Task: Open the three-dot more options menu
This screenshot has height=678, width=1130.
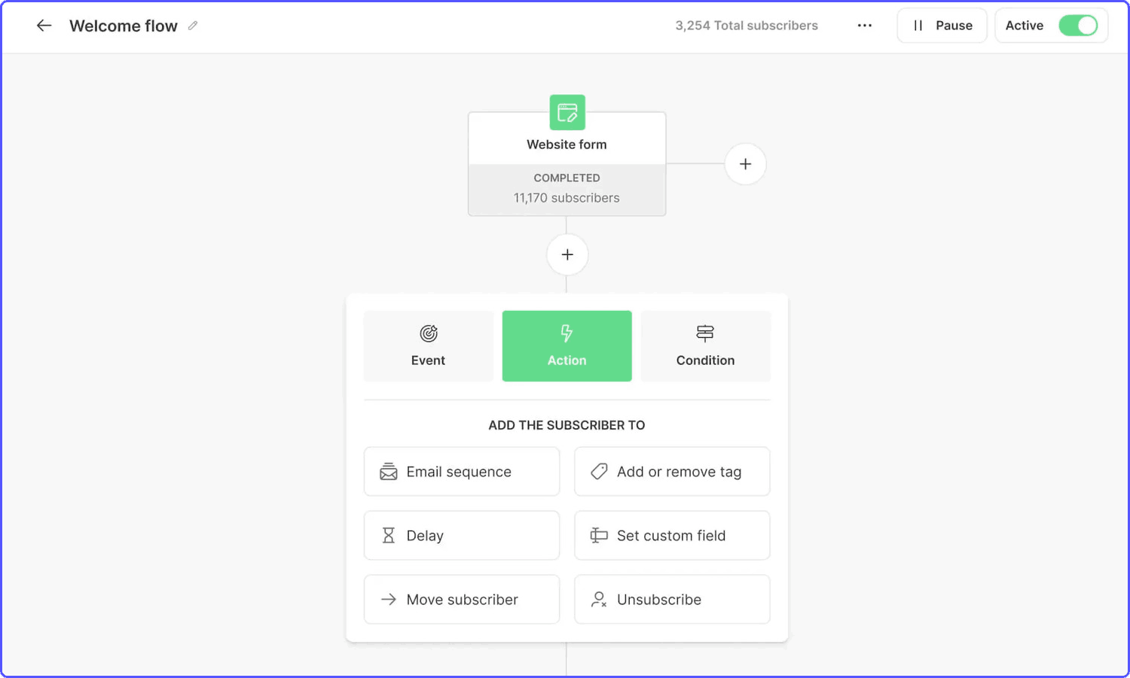Action: click(864, 26)
